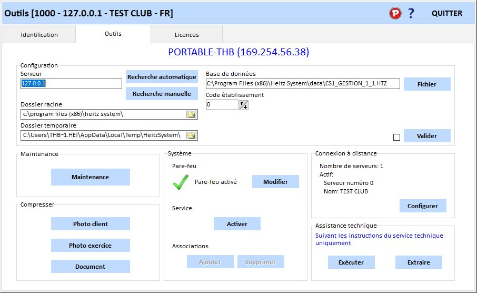Viewport: 477px width, 293px height.
Task: Click into the Serveur address field
Action: [x=71, y=84]
